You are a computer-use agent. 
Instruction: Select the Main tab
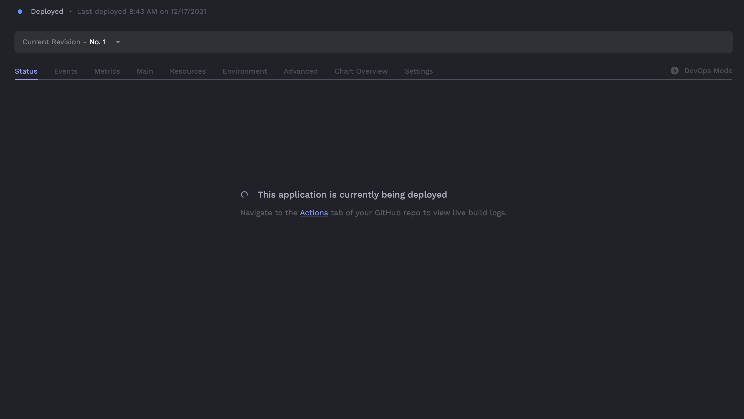click(x=145, y=71)
